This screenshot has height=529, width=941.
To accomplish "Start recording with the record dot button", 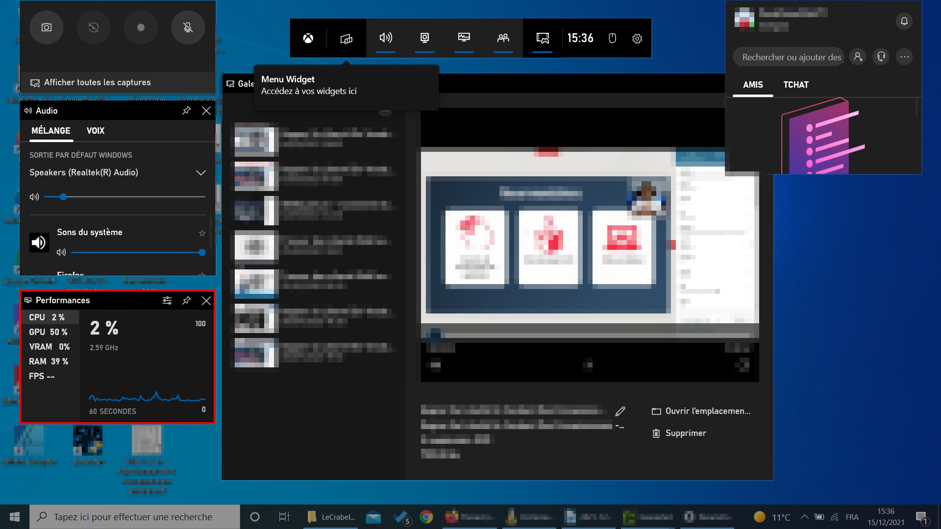I will (x=141, y=27).
